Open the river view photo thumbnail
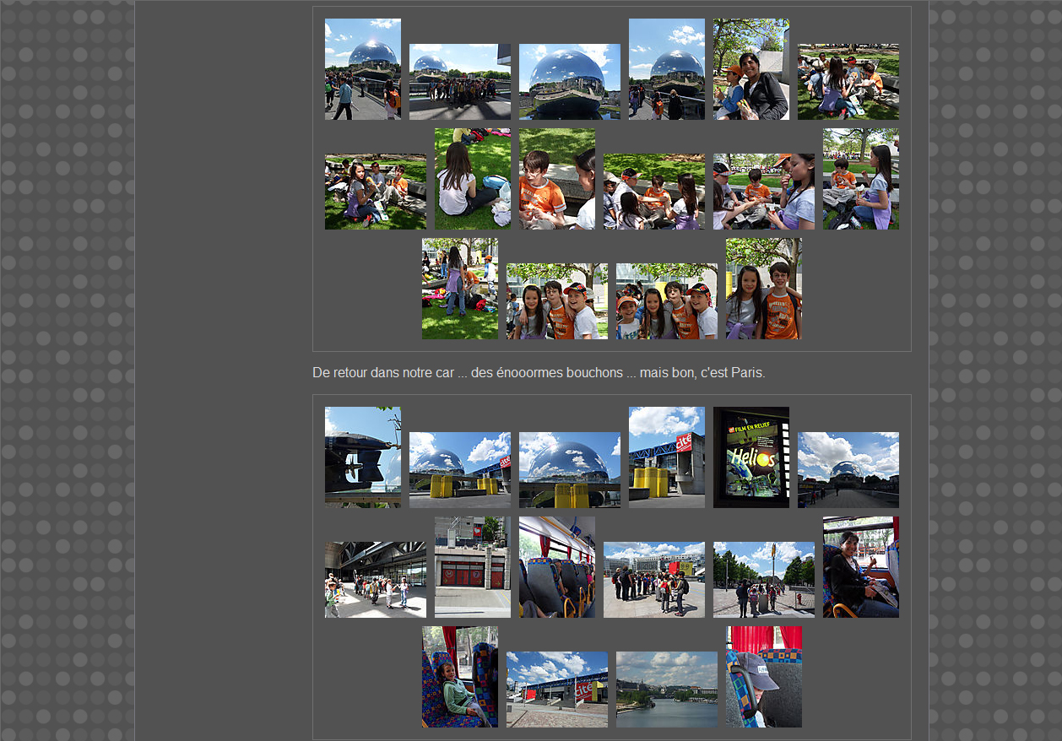The width and height of the screenshot is (1062, 741). pos(666,689)
